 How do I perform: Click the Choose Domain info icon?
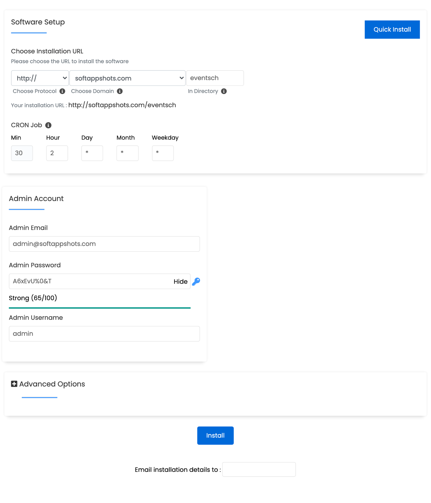click(120, 91)
